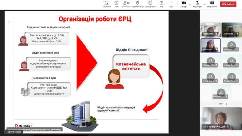Show the Учасники participants list

click(x=126, y=4)
